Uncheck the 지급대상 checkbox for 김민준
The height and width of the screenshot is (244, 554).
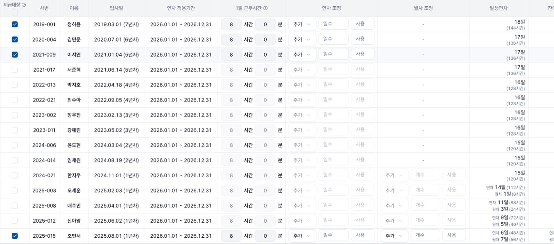[x=15, y=40]
